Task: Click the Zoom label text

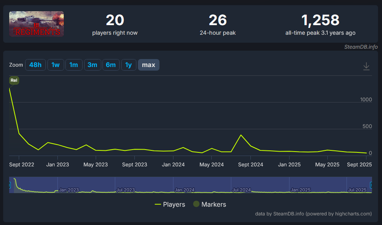Action: [16, 65]
